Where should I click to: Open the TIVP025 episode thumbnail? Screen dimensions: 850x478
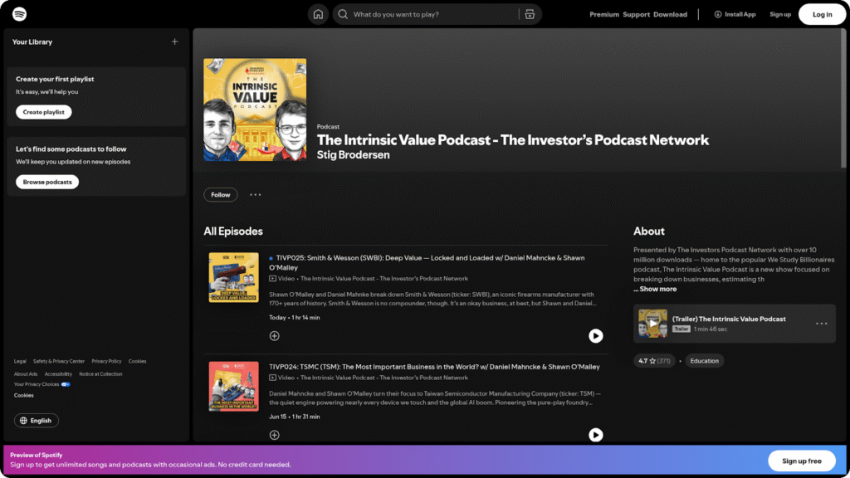pos(233,277)
